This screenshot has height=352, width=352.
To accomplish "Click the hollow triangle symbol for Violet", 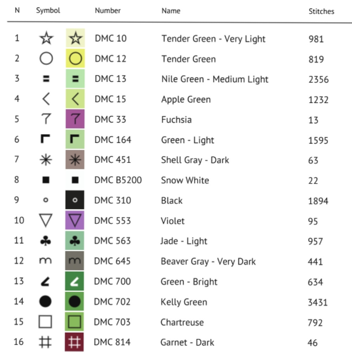I will (46, 221).
